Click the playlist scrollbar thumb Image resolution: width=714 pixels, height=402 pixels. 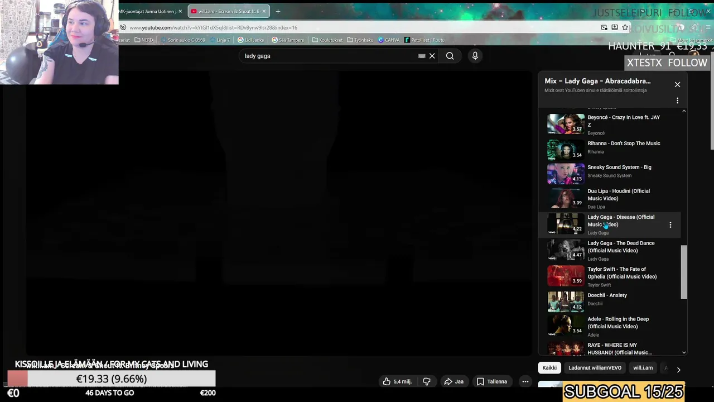tap(684, 272)
